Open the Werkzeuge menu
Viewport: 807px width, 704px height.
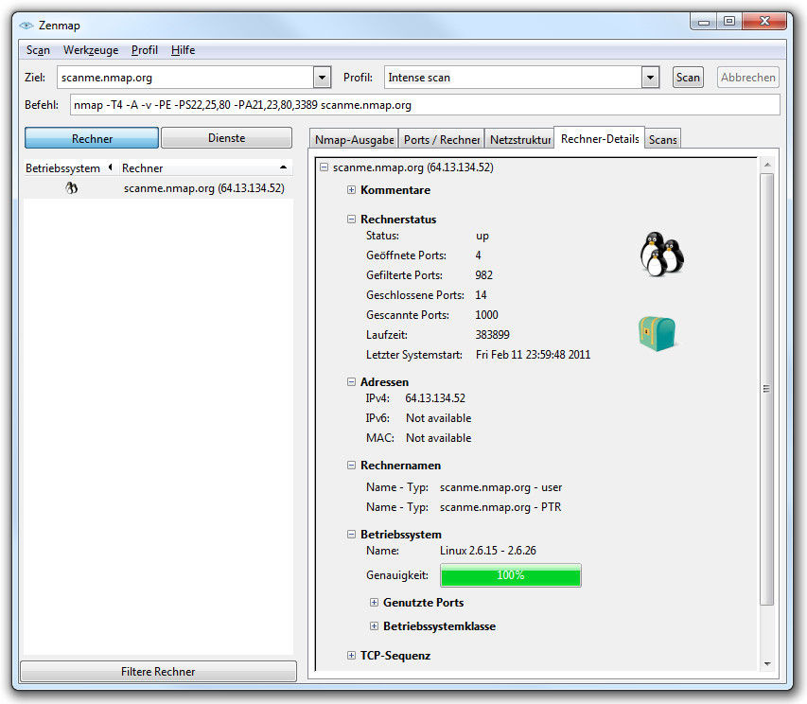pos(91,50)
